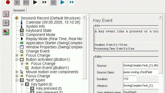Screen dimensions: 166x93
Task: Click the dotted-box icon beside Button activated
Action: point(22,59)
